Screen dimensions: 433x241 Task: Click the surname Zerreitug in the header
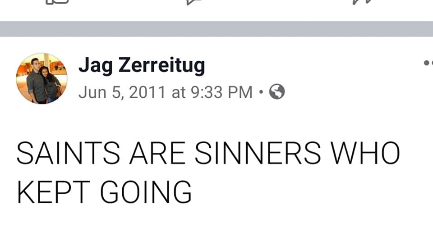(161, 66)
